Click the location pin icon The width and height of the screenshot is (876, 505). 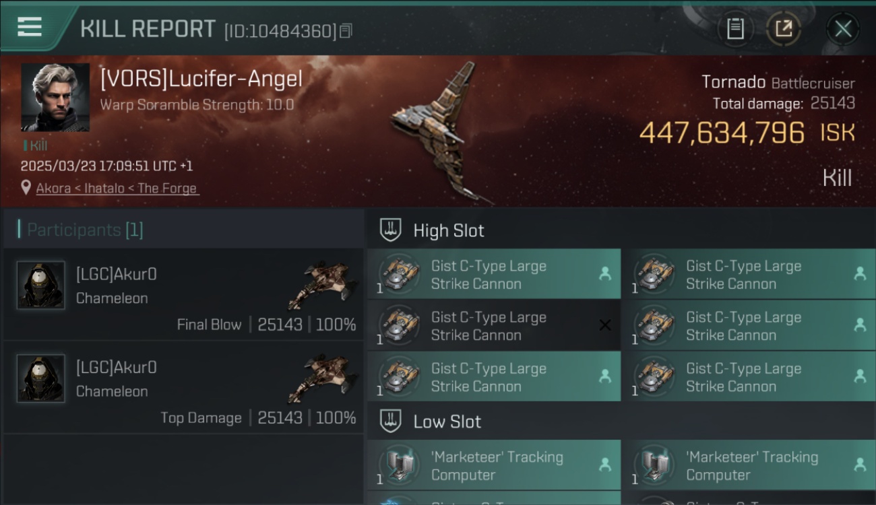[x=26, y=188]
